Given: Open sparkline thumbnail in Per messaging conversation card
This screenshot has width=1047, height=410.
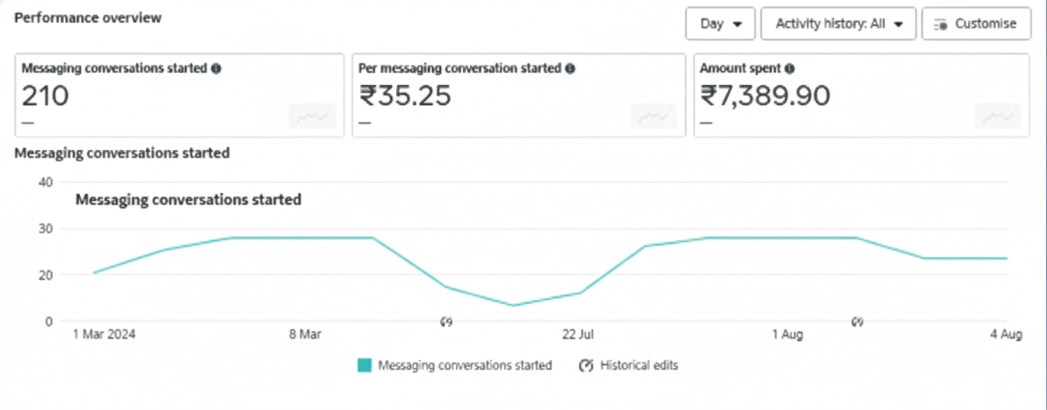Looking at the screenshot, I should point(653,117).
